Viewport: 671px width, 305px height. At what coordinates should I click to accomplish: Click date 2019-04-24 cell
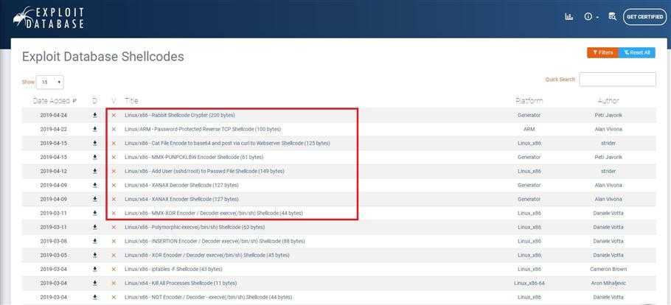54,115
